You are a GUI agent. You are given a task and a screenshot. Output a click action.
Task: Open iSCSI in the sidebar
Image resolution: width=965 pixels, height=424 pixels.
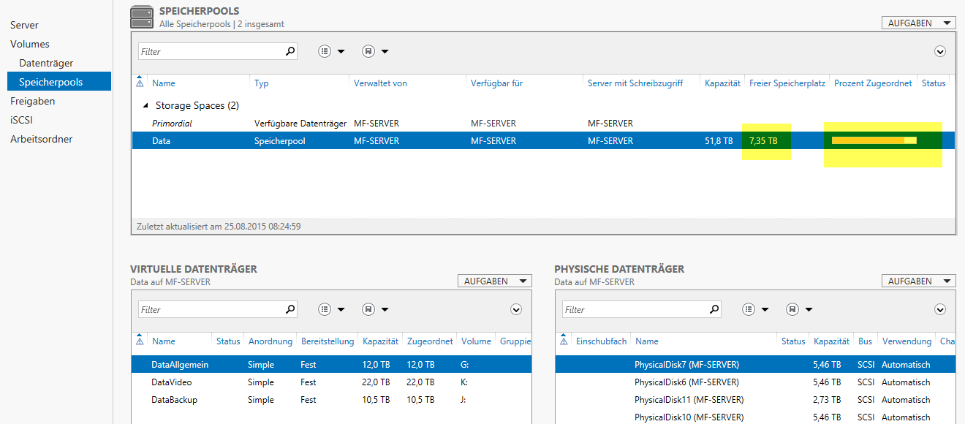pyautogui.click(x=21, y=120)
